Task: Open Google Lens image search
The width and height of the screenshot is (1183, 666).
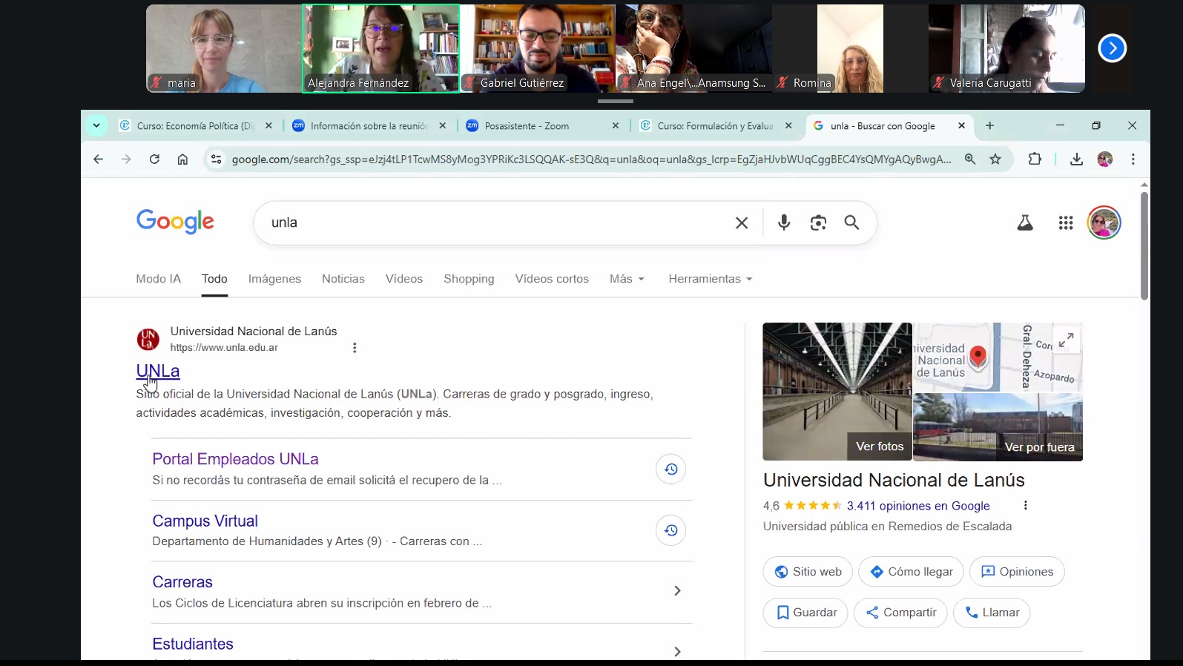Action: [818, 222]
